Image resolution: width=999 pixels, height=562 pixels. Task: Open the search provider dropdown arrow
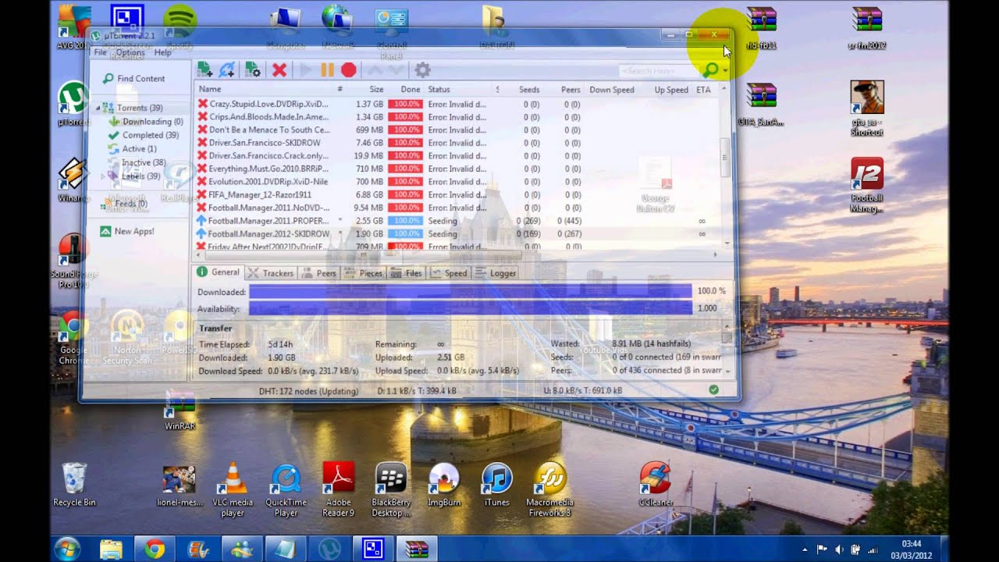725,71
